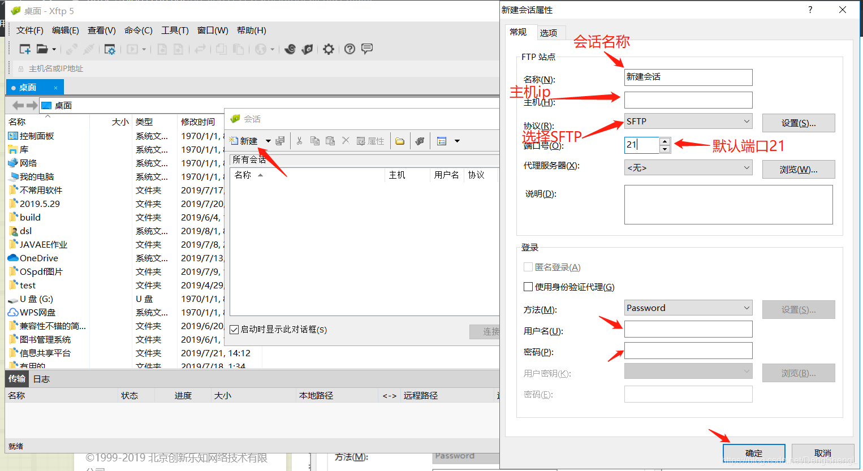Click the paste icon in Sessions dialog toolbar
The width and height of the screenshot is (863, 471).
click(x=330, y=141)
